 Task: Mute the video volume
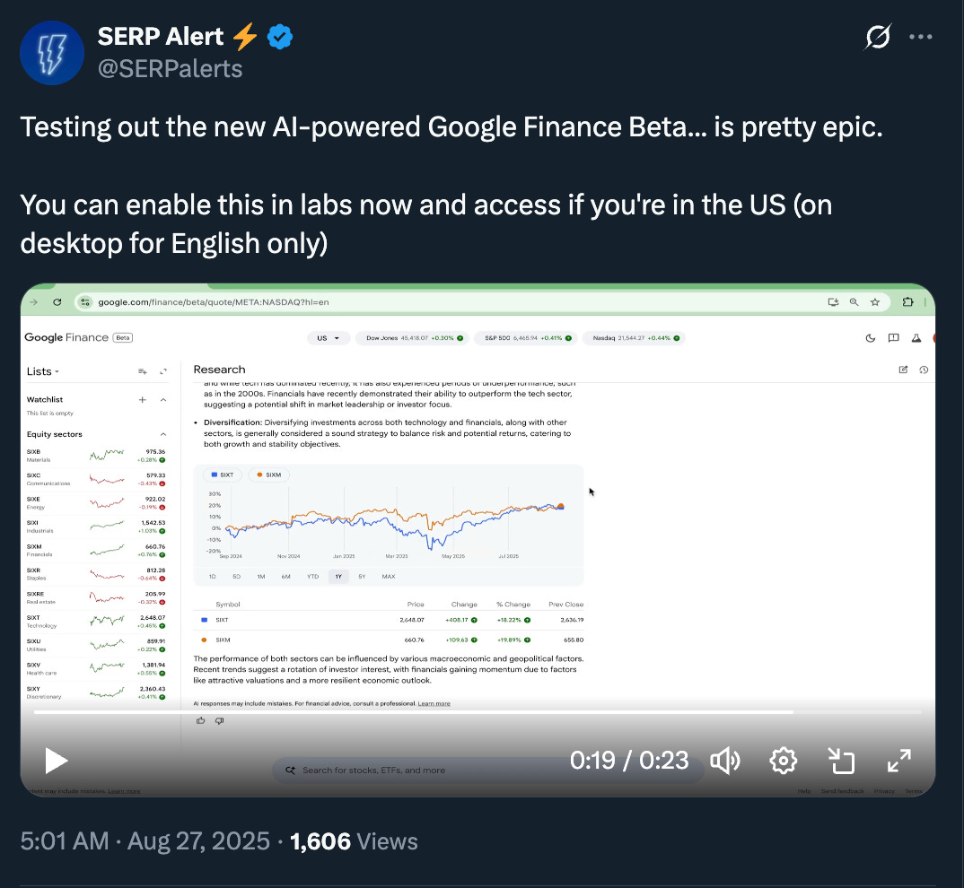click(x=725, y=761)
